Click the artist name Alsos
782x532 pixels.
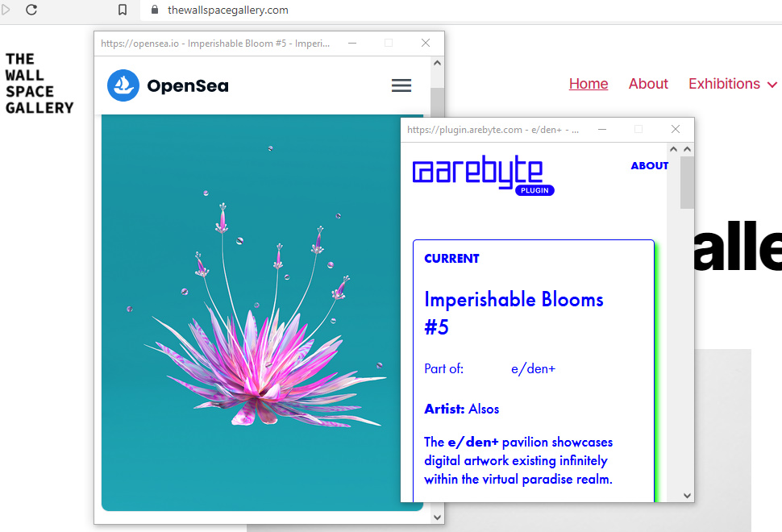(x=484, y=409)
